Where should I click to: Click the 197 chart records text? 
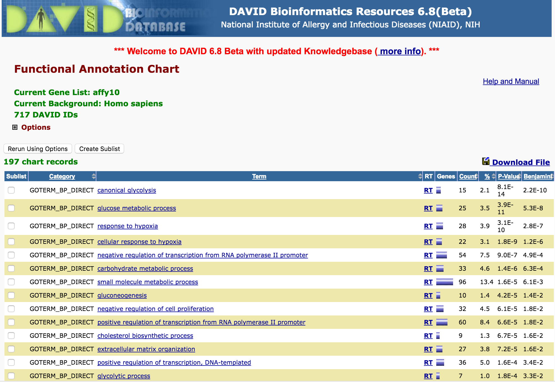(x=41, y=162)
